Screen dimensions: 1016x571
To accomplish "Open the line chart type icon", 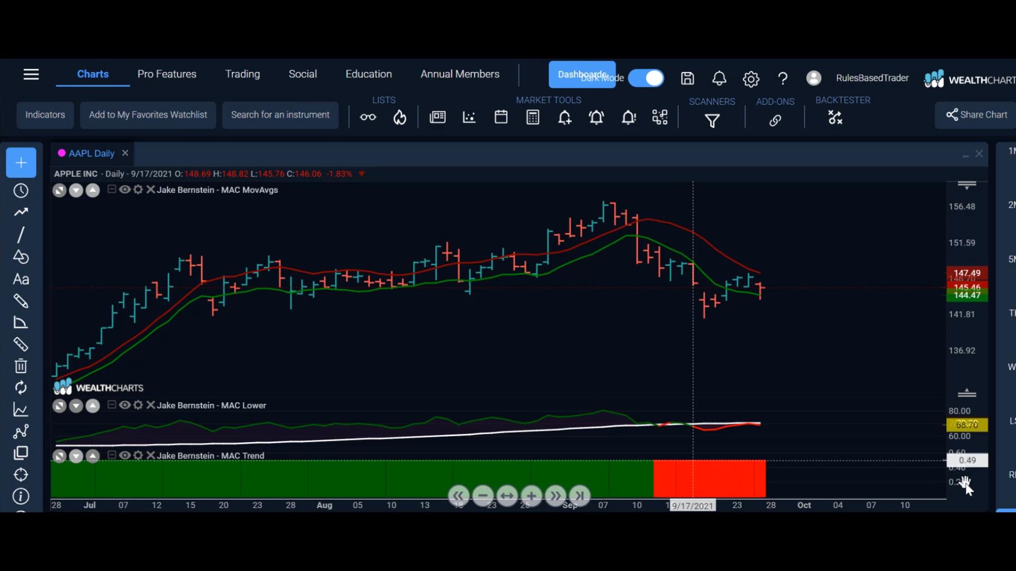I will 21,410.
